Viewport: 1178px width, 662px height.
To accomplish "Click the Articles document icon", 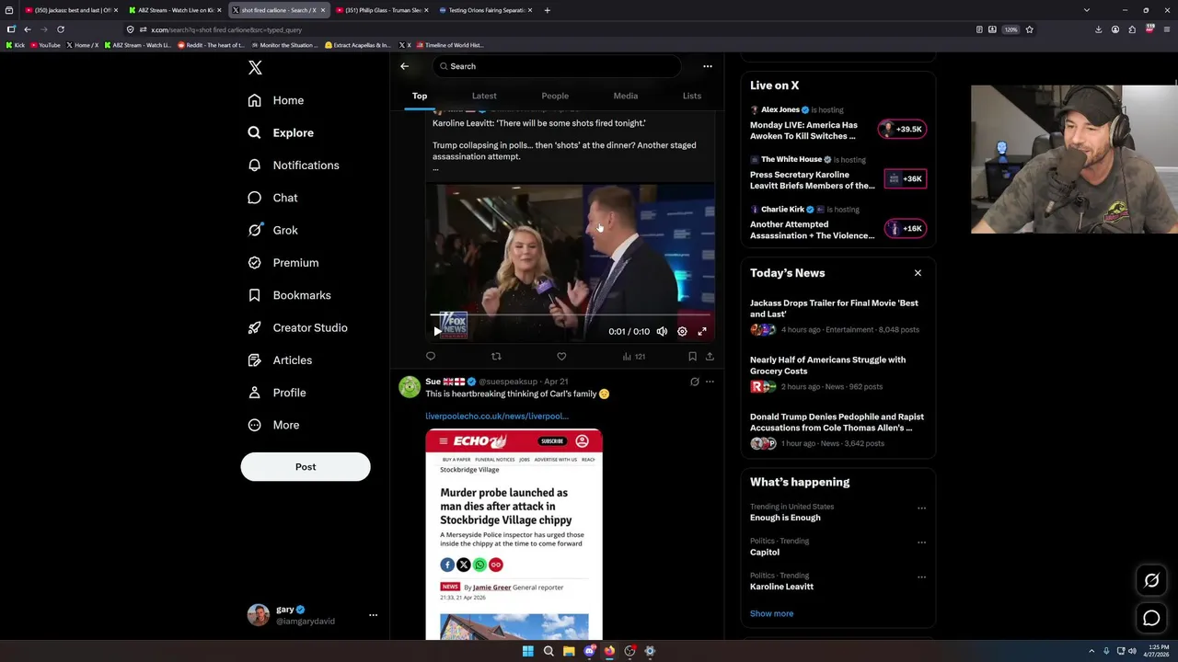I will (x=254, y=360).
